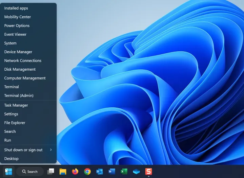This screenshot has width=244, height=178.
Task: Launch File Explorer from the taskbar
Action: click(x=63, y=172)
